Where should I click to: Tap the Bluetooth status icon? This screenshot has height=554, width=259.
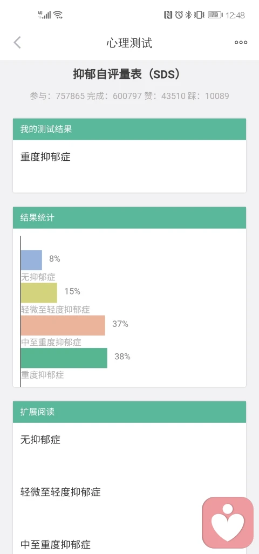189,15
